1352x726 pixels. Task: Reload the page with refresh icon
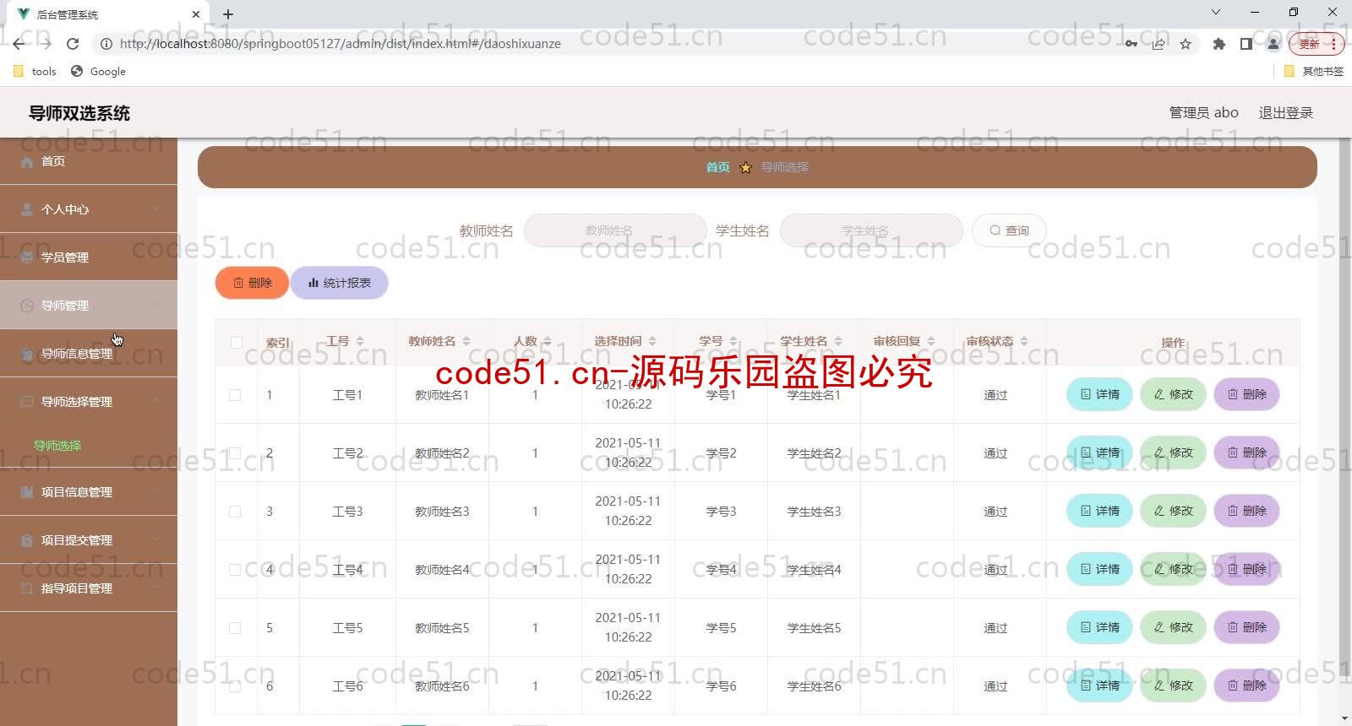tap(73, 44)
